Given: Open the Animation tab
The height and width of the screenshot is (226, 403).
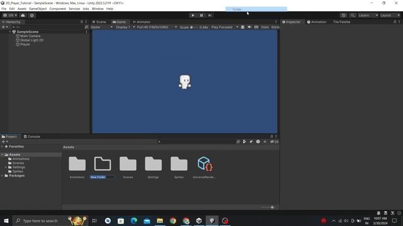Looking at the screenshot, I should tap(317, 22).
